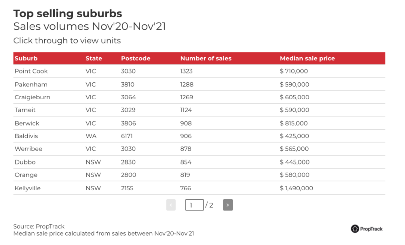
Task: Sort by Suburb column header
Action: pyautogui.click(x=26, y=58)
